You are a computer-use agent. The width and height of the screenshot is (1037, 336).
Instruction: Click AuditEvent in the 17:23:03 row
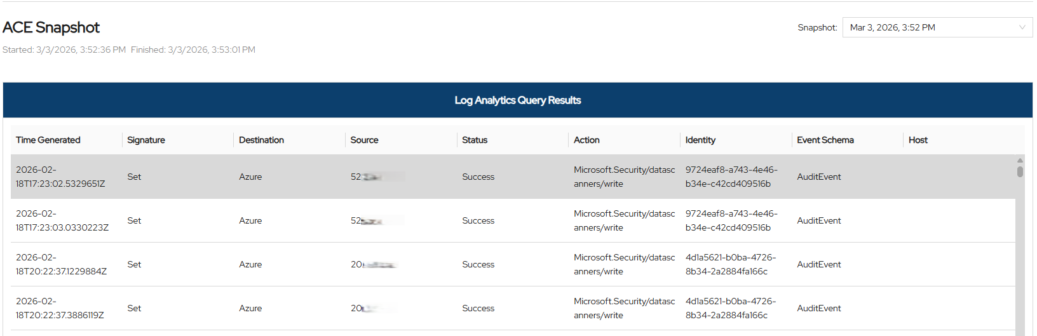point(819,220)
